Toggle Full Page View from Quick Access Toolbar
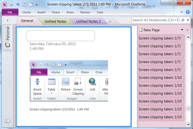193x129 pixels. coord(30,5)
